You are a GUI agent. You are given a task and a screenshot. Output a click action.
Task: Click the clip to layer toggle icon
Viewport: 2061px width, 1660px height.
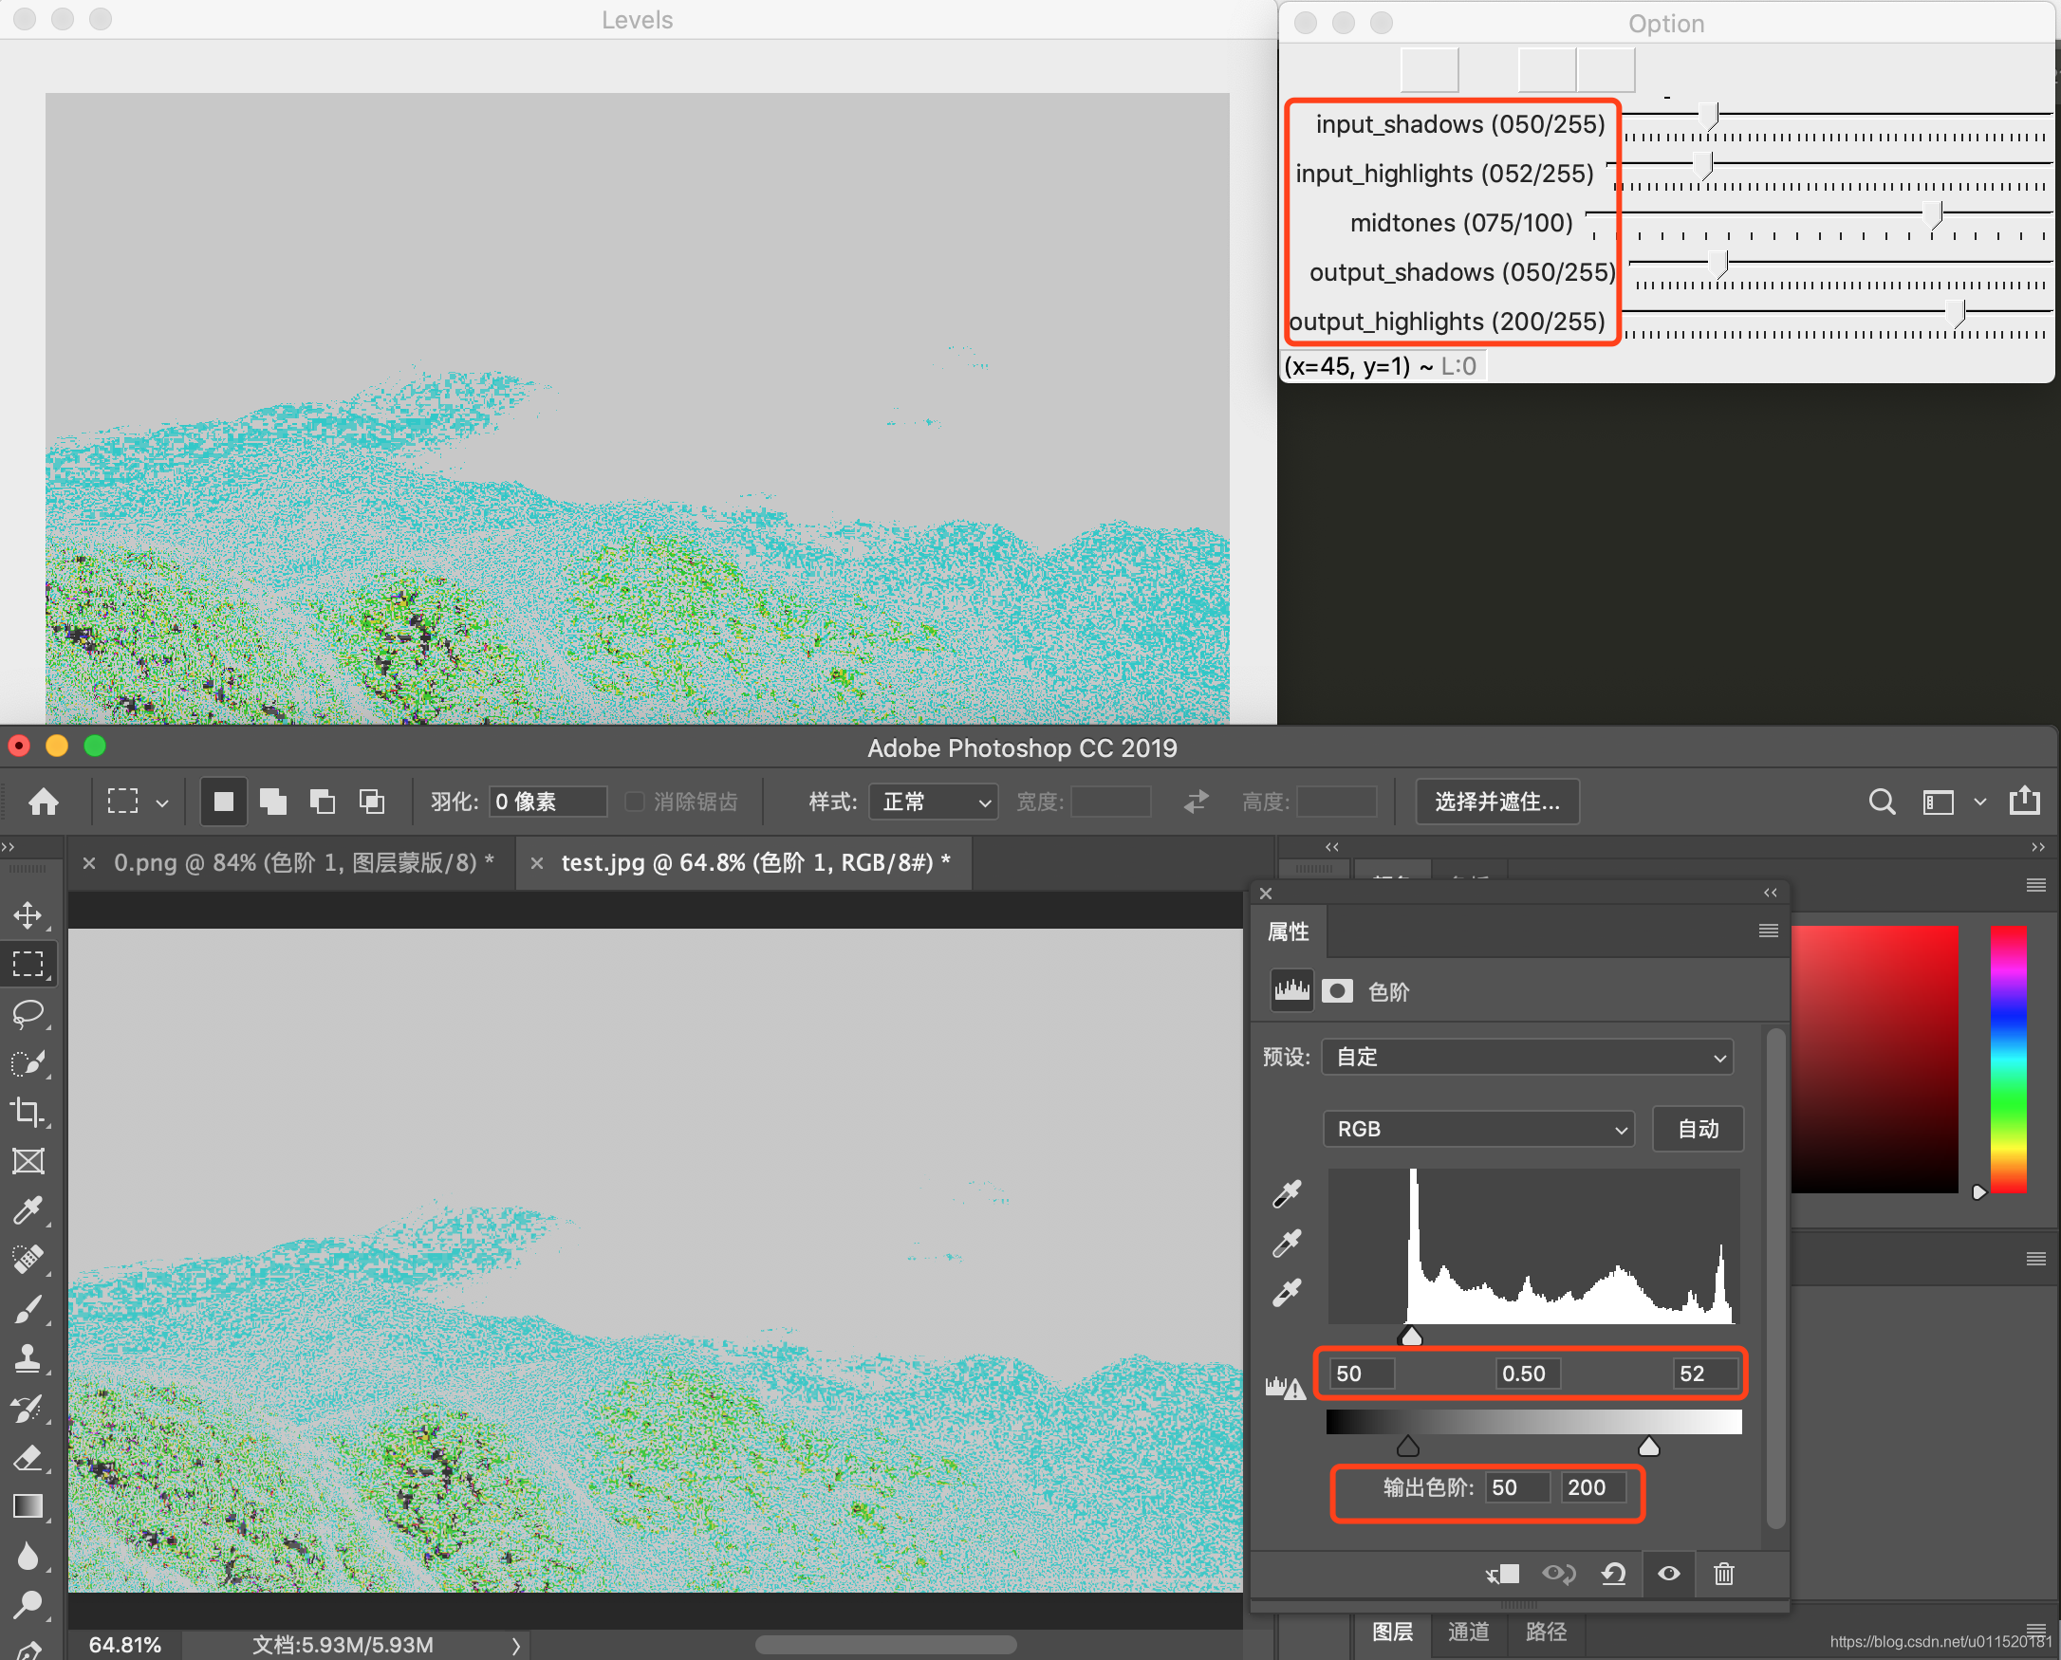[1502, 1573]
